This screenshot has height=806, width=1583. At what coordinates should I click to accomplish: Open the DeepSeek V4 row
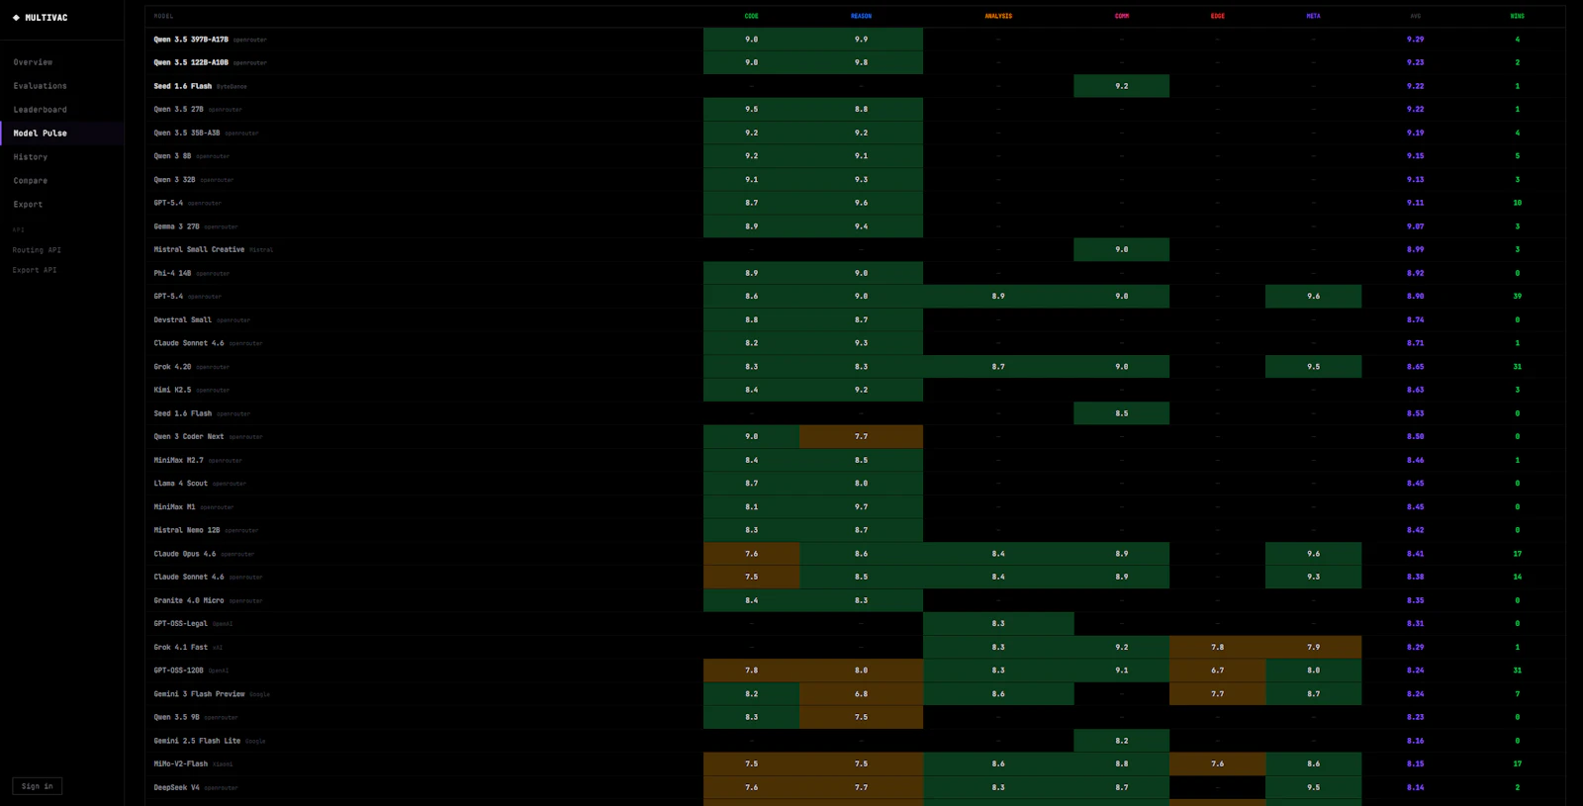click(x=855, y=787)
